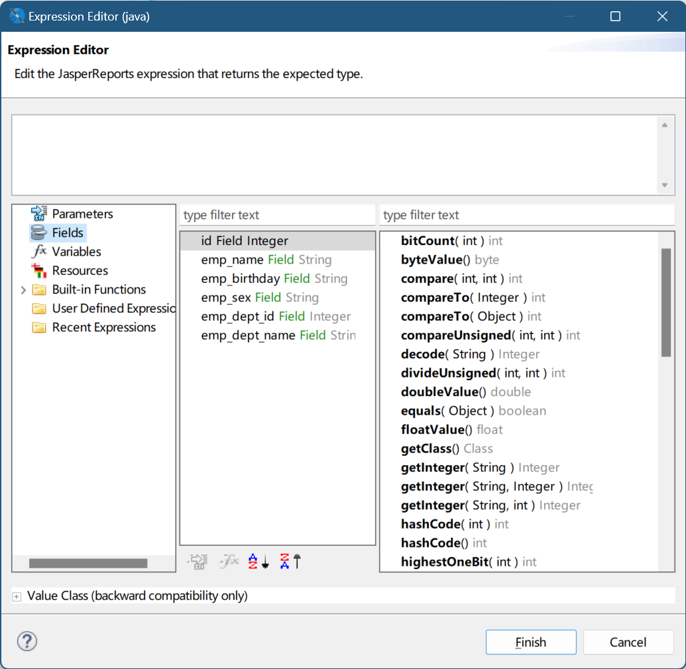
Task: Expand the Value Class section
Action: pos(17,596)
